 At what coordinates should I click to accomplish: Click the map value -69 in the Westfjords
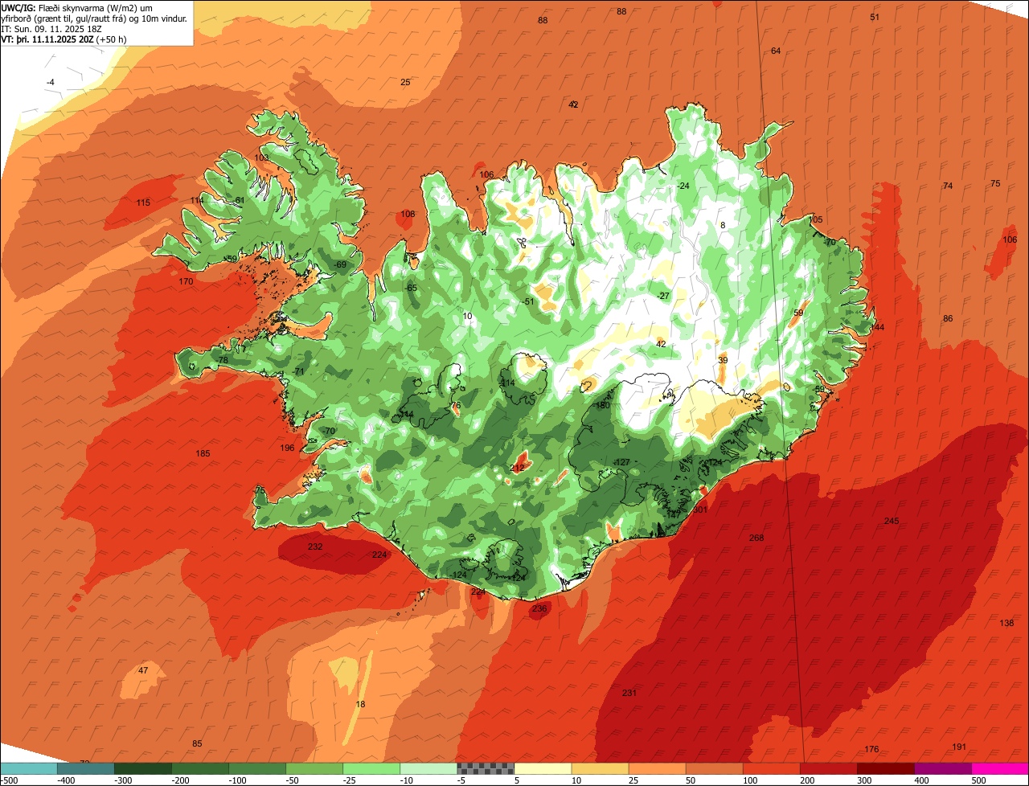[339, 264]
